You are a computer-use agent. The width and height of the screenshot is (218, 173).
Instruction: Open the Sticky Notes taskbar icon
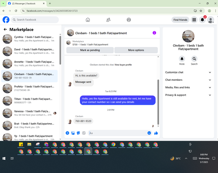pyautogui.click(x=21, y=145)
